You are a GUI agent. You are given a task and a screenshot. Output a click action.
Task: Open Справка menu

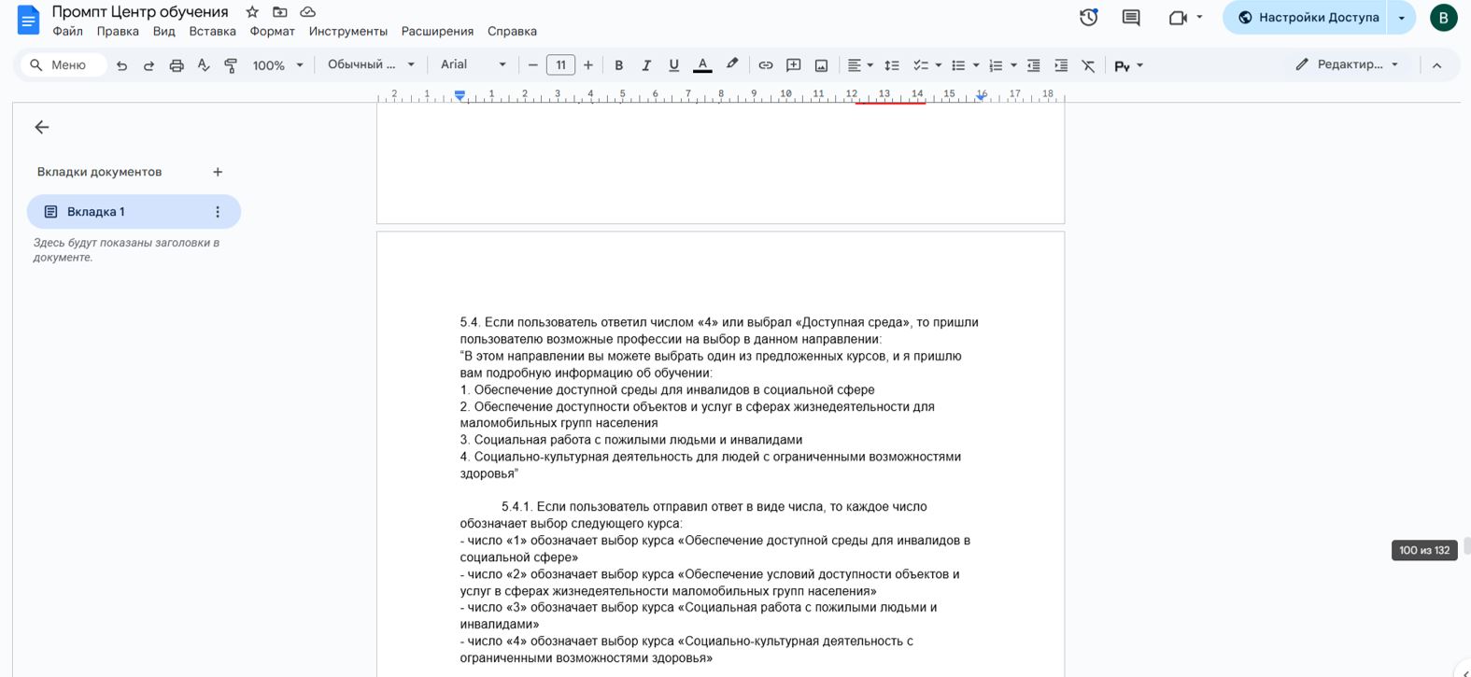point(512,31)
